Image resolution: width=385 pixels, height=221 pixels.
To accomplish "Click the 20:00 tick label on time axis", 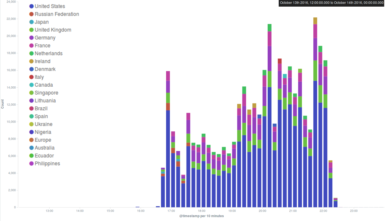I will pos(262,211).
